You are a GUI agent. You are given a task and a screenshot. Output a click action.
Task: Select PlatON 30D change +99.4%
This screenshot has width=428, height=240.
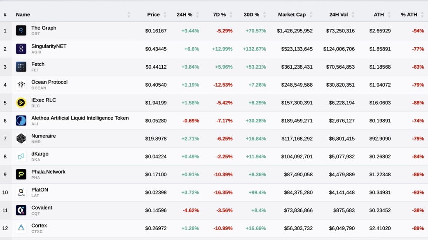pos(257,193)
